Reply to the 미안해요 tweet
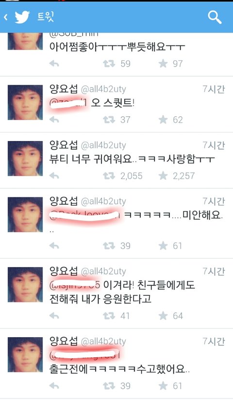The width and height of the screenshot is (233, 400). 54,246
